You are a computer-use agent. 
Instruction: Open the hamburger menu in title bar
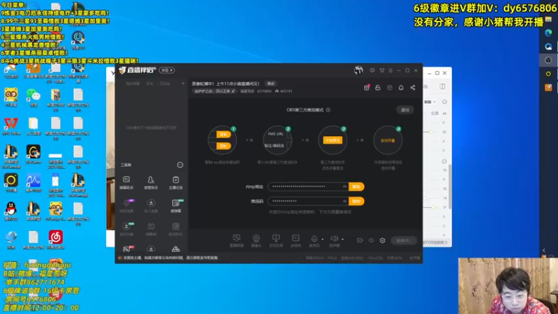[x=391, y=70]
